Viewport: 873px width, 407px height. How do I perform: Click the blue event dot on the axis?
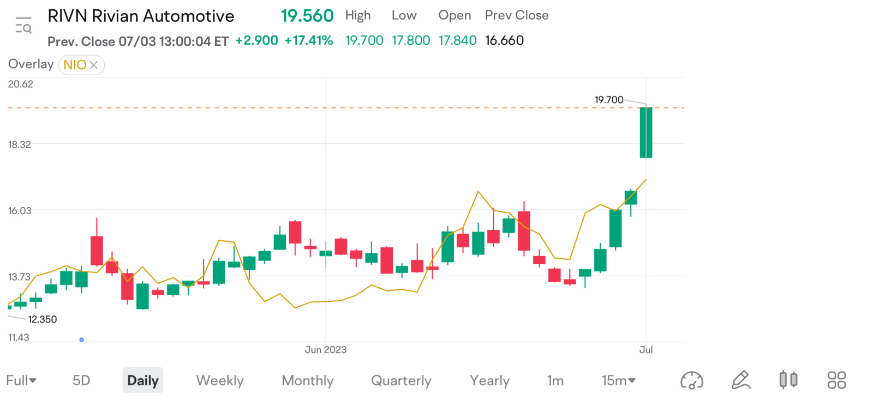81,339
